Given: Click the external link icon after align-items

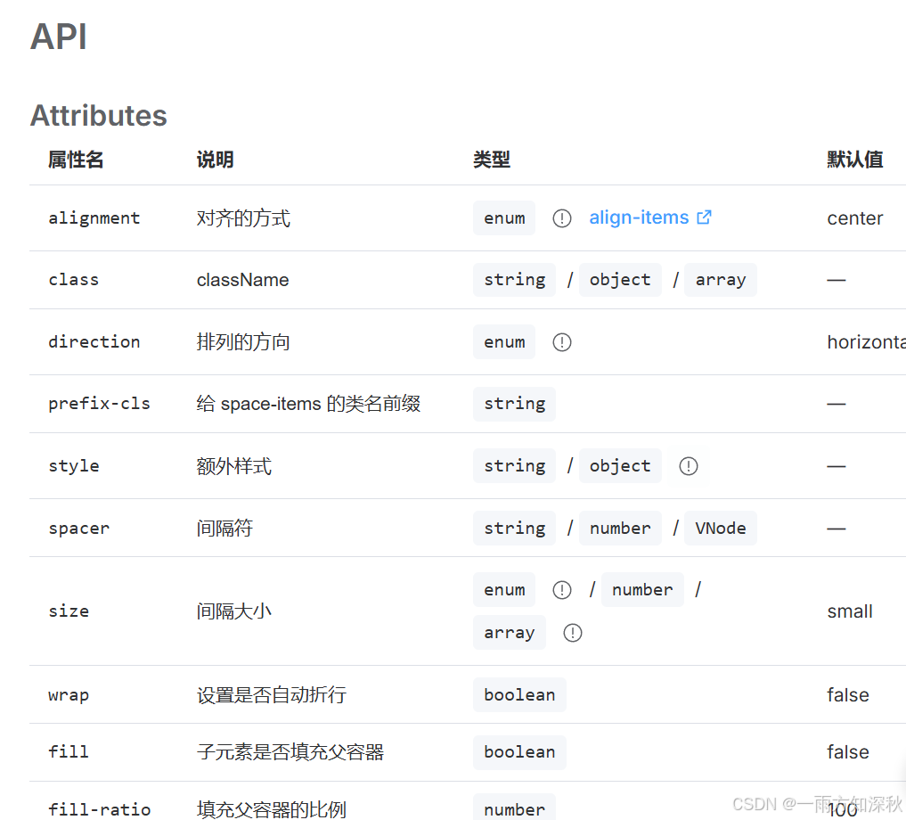Looking at the screenshot, I should [704, 217].
